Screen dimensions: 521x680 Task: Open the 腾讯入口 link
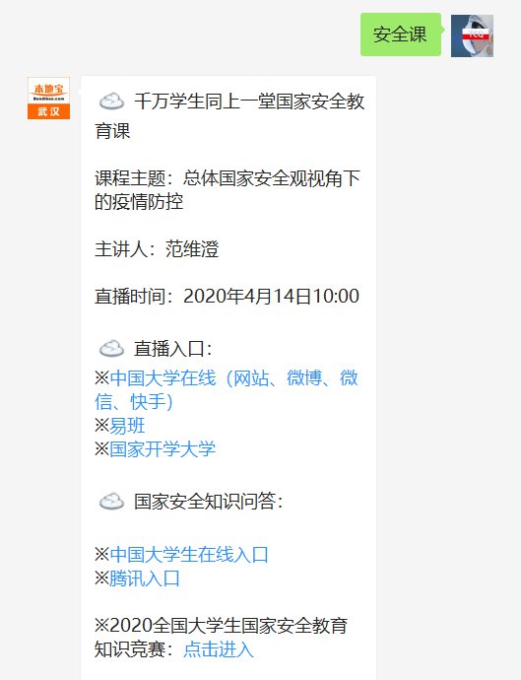(145, 578)
